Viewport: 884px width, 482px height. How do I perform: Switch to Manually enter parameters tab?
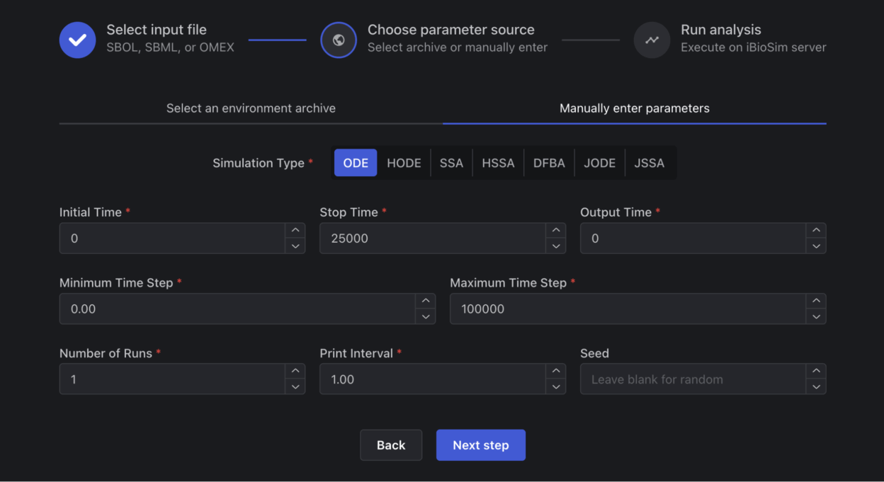(635, 108)
